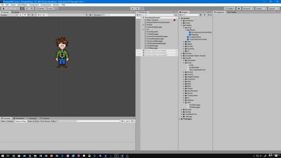
Task: Toggle Error Pause in Console
Action: [45, 121]
